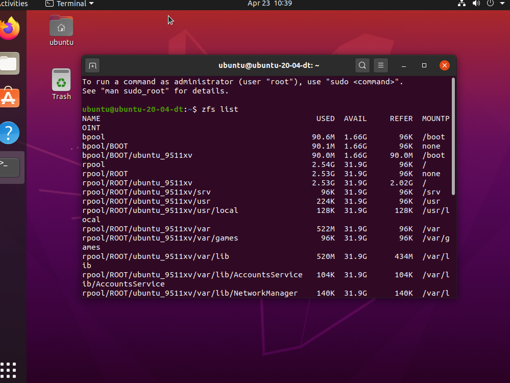The height and width of the screenshot is (383, 510).
Task: Minimize the terminal window
Action: (x=404, y=65)
